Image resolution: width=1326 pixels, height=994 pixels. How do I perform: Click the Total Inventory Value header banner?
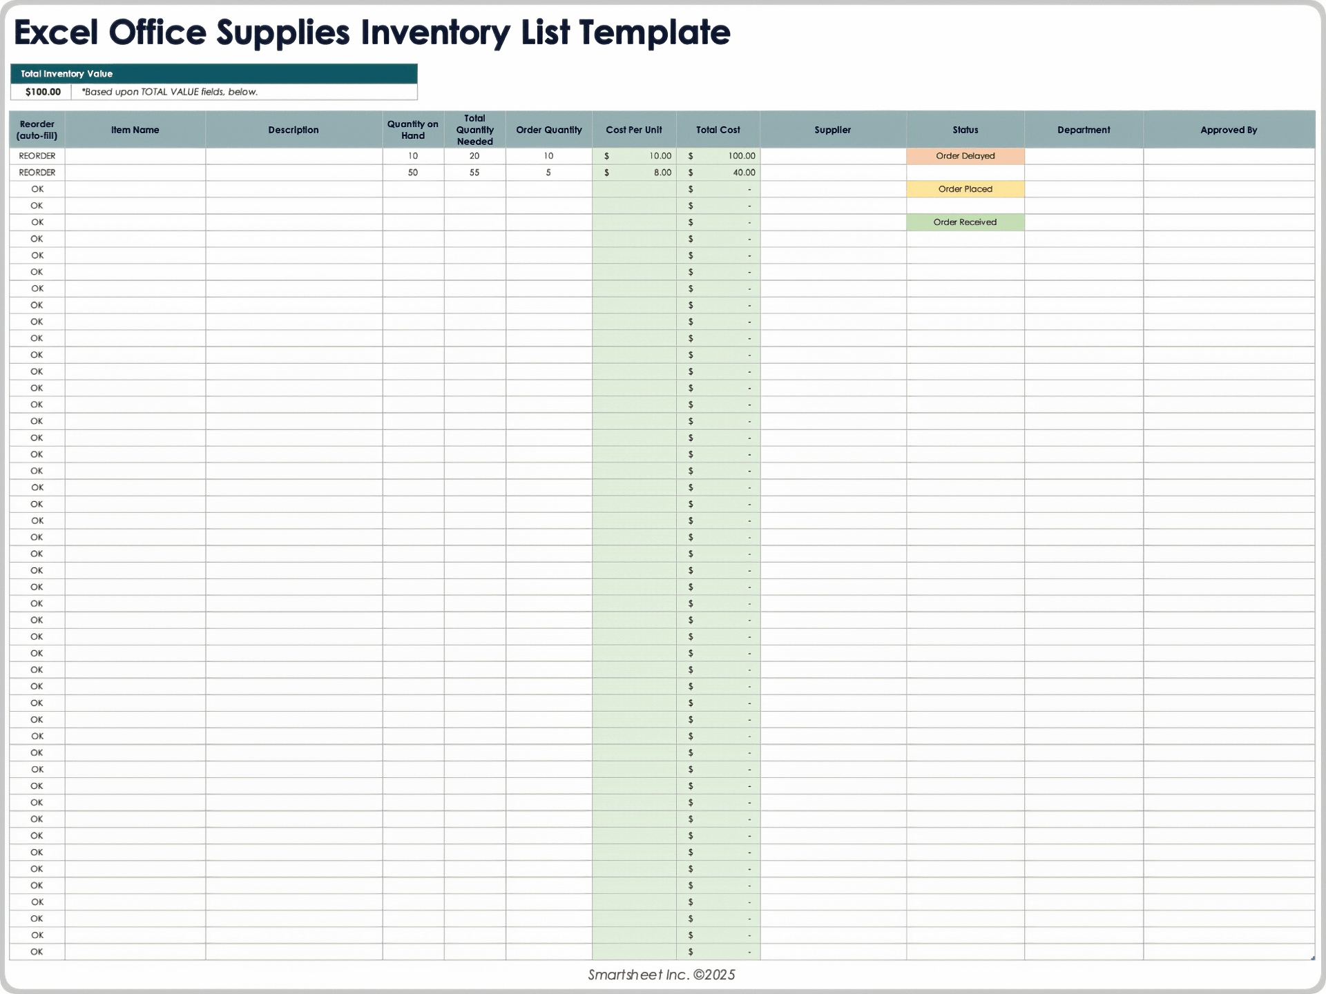point(213,73)
